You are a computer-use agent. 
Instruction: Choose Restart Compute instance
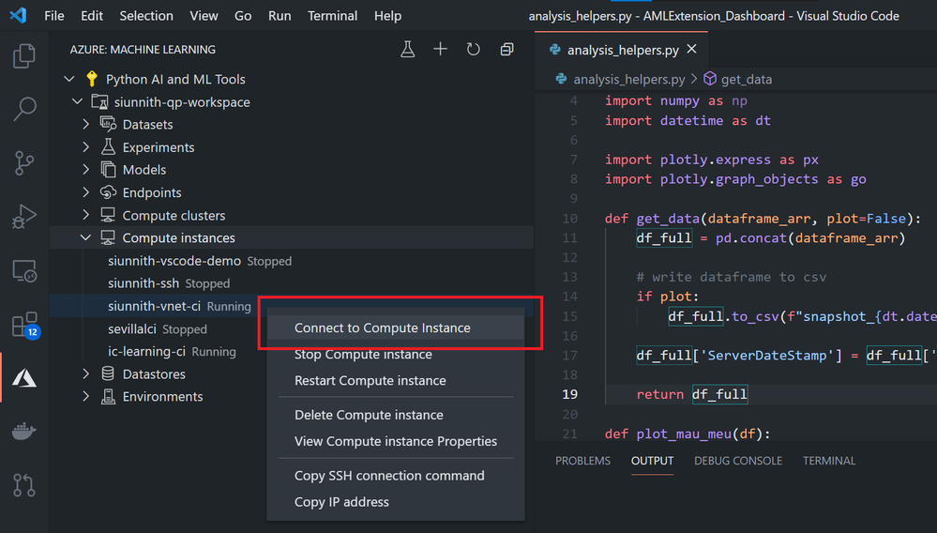point(396,381)
